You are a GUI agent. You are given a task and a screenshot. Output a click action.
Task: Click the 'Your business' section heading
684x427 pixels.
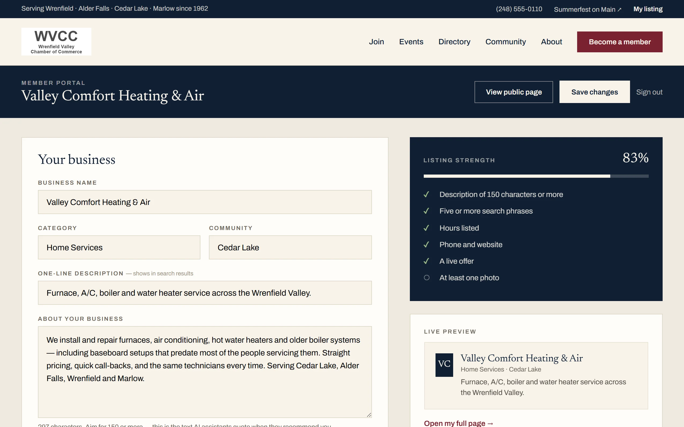pos(77,160)
